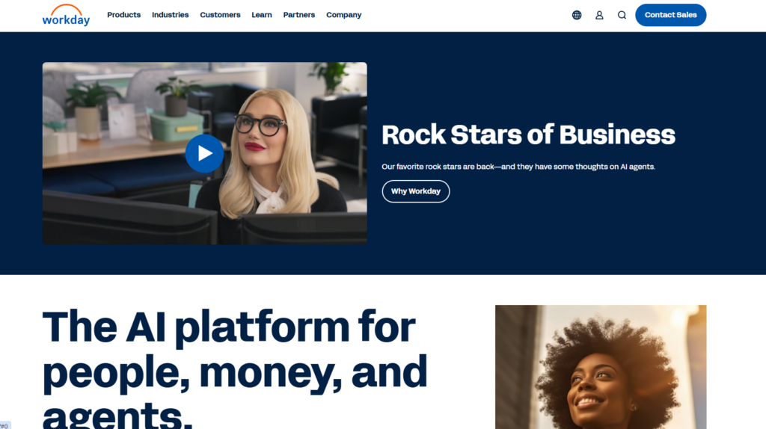Select Partners in the top navigation
This screenshot has height=429, width=766.
click(299, 15)
